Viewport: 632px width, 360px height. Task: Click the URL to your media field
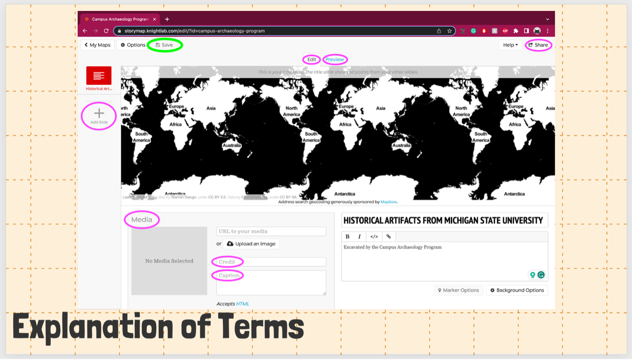click(x=271, y=231)
